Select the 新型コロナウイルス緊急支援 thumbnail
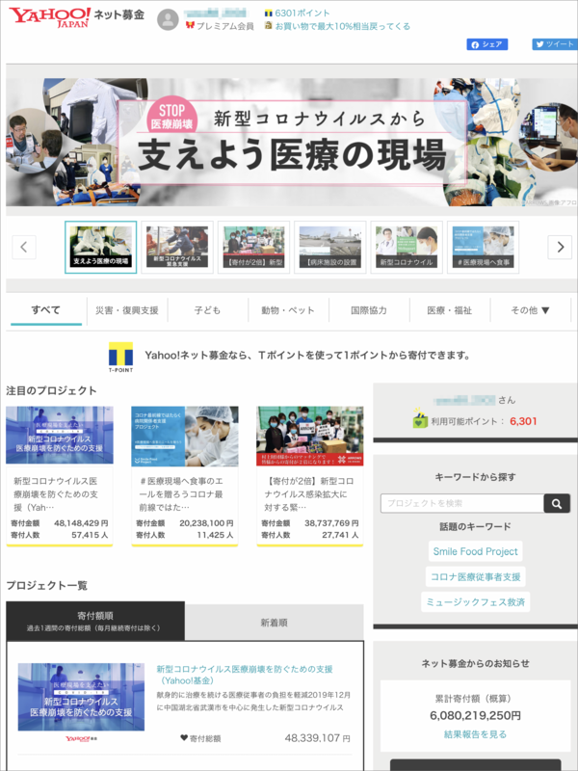Viewport: 578px width, 771px height. (x=177, y=247)
